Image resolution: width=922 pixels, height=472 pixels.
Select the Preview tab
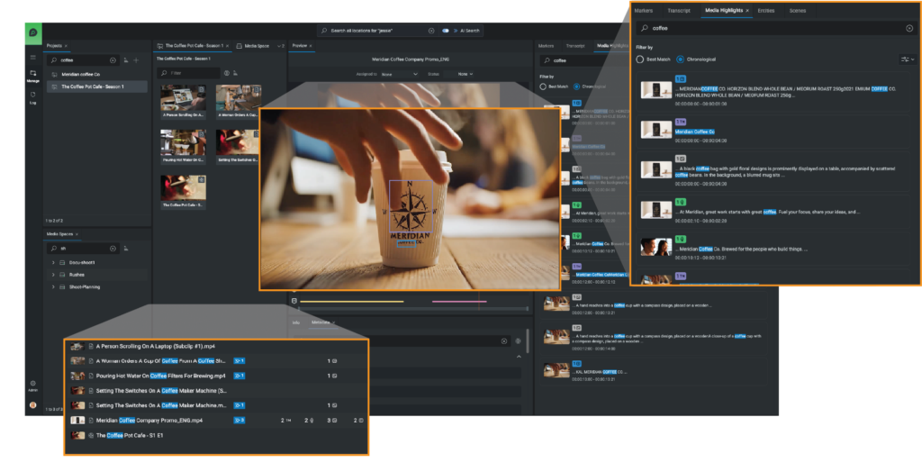click(x=300, y=46)
